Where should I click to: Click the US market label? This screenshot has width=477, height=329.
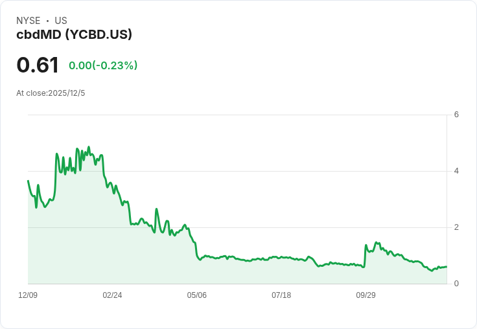tap(61, 21)
